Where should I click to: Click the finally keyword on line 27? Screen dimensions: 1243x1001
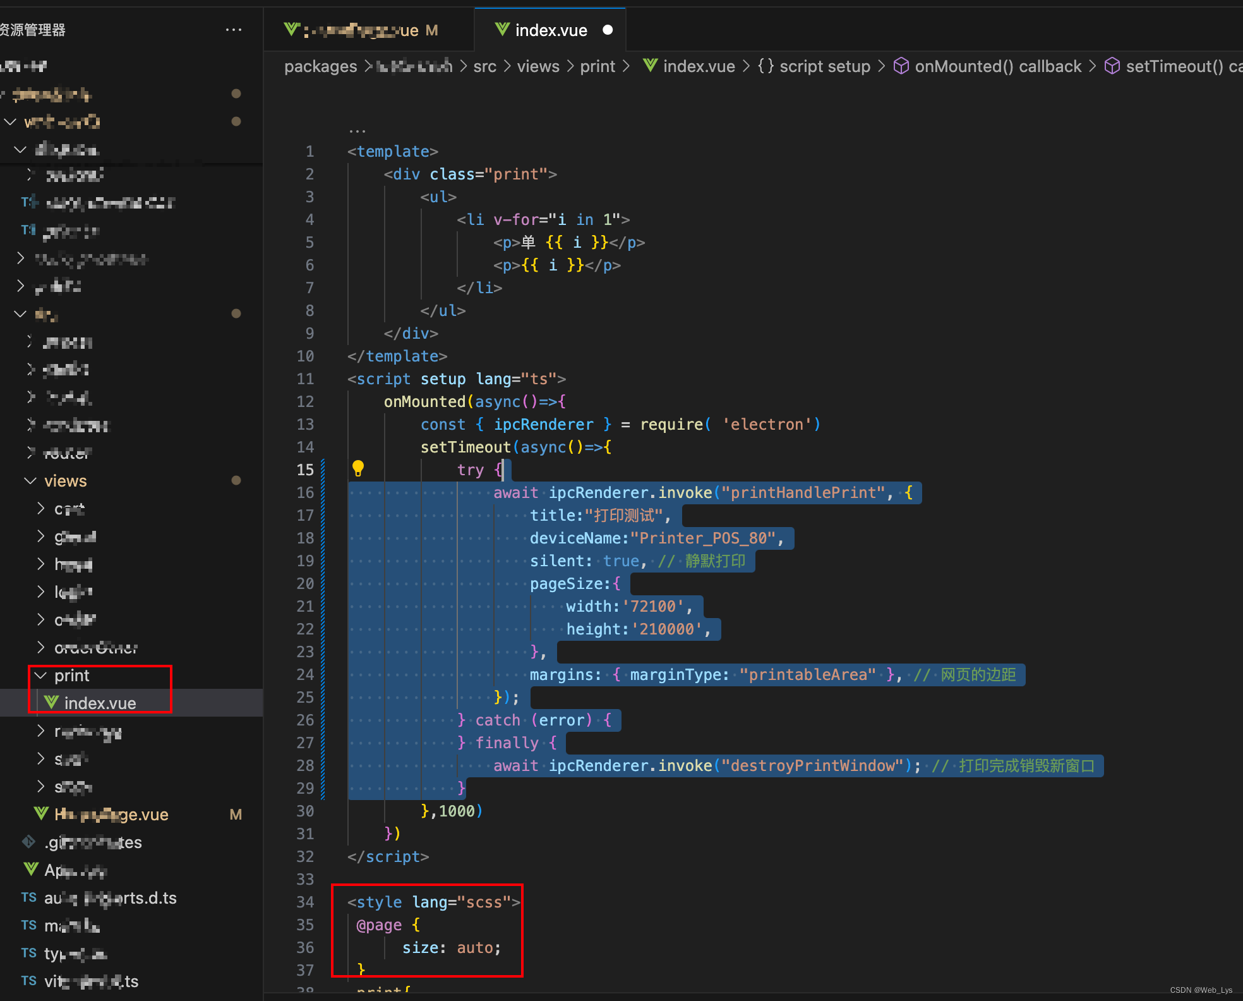pos(507,743)
